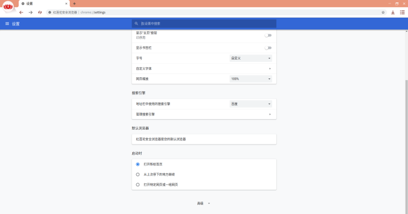
Task: Click the site info icon in address bar
Action: coord(50,12)
